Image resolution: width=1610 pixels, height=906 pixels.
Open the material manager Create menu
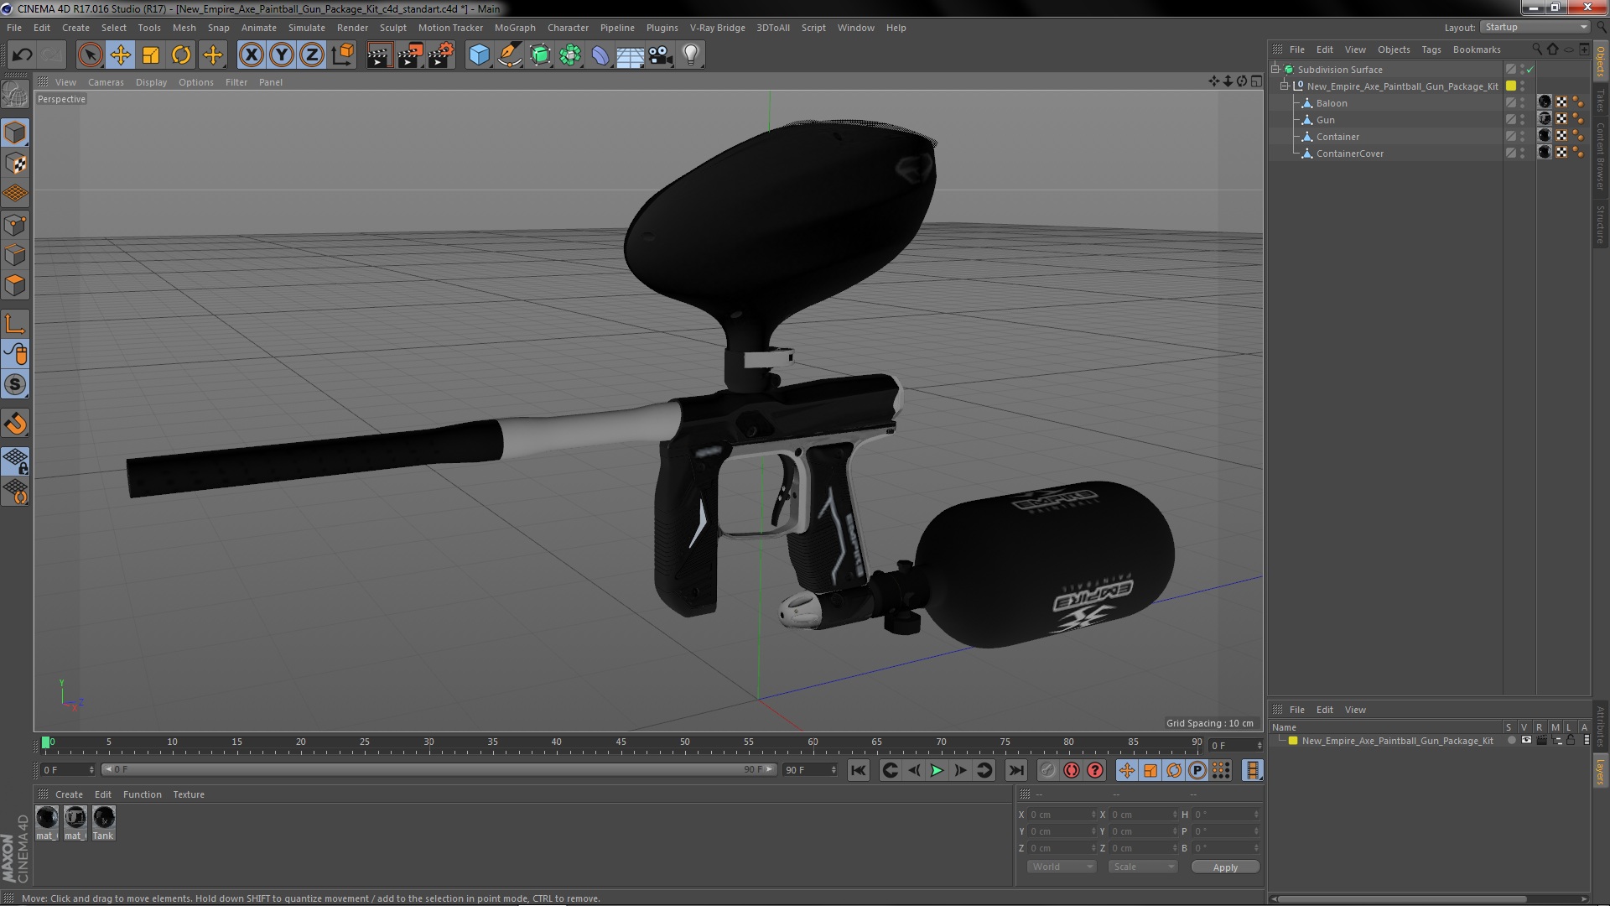[69, 794]
